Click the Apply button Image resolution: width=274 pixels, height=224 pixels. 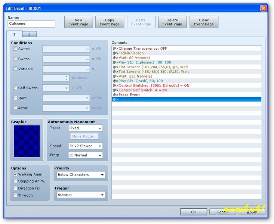point(252,212)
